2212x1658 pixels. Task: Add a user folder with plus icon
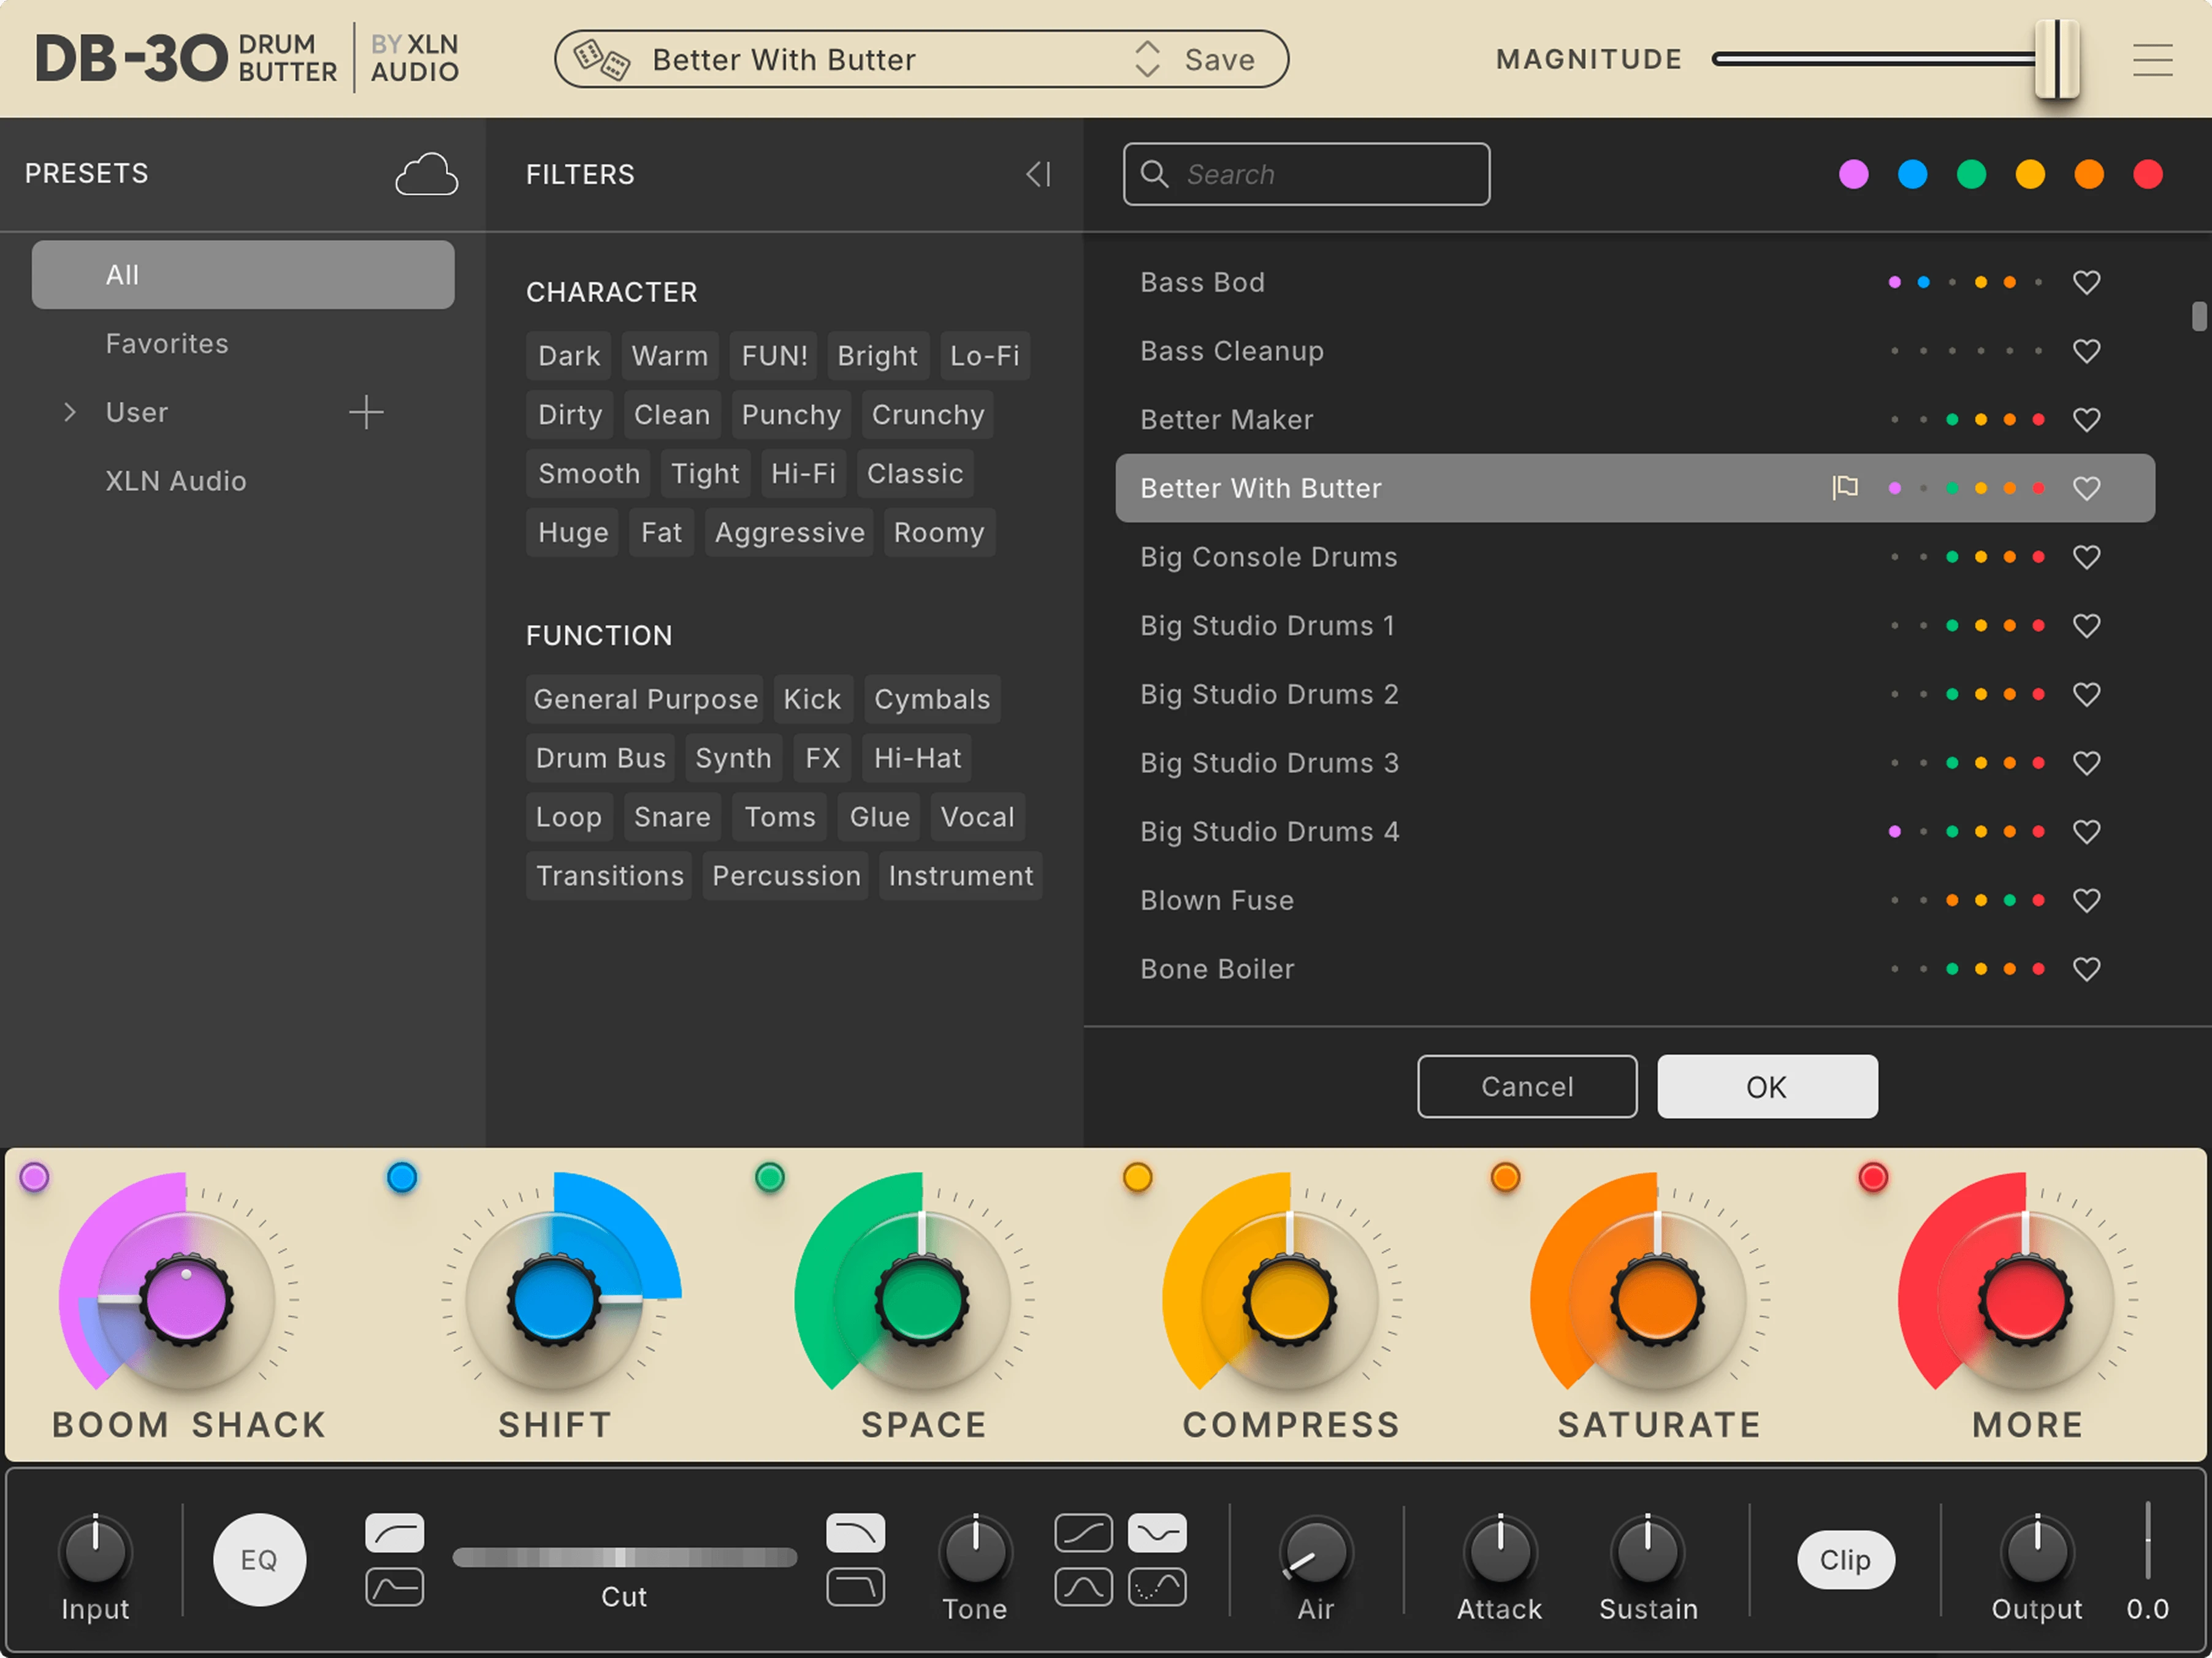pyautogui.click(x=366, y=412)
